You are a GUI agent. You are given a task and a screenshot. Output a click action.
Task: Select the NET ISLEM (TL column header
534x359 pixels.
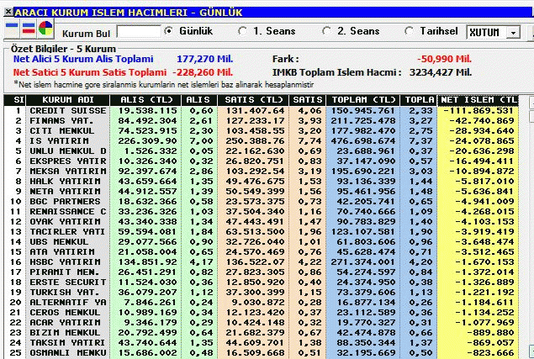[x=478, y=100]
